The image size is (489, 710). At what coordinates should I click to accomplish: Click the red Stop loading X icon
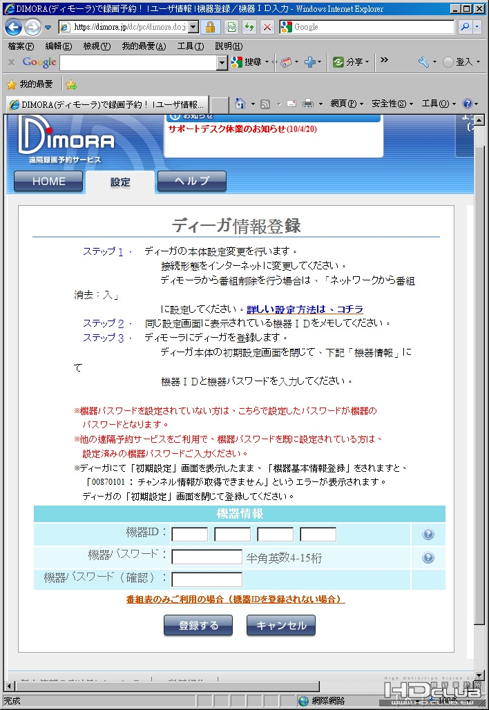coord(267,27)
